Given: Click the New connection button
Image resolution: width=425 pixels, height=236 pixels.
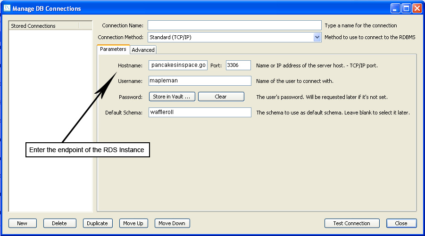Looking at the screenshot, I should 23,223.
